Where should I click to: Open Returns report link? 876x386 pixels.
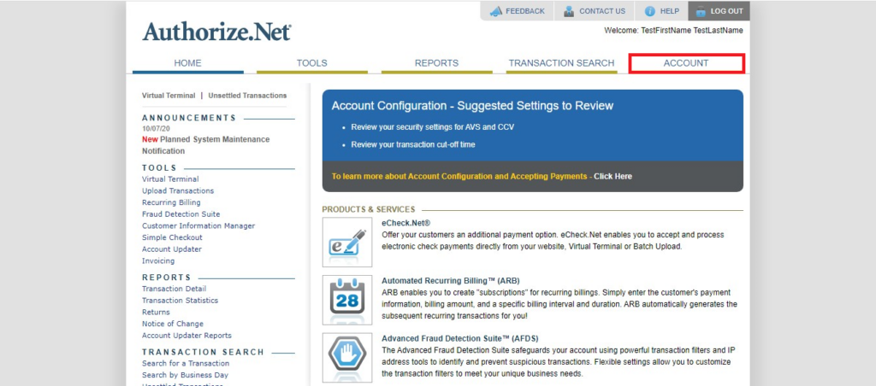pyautogui.click(x=156, y=312)
